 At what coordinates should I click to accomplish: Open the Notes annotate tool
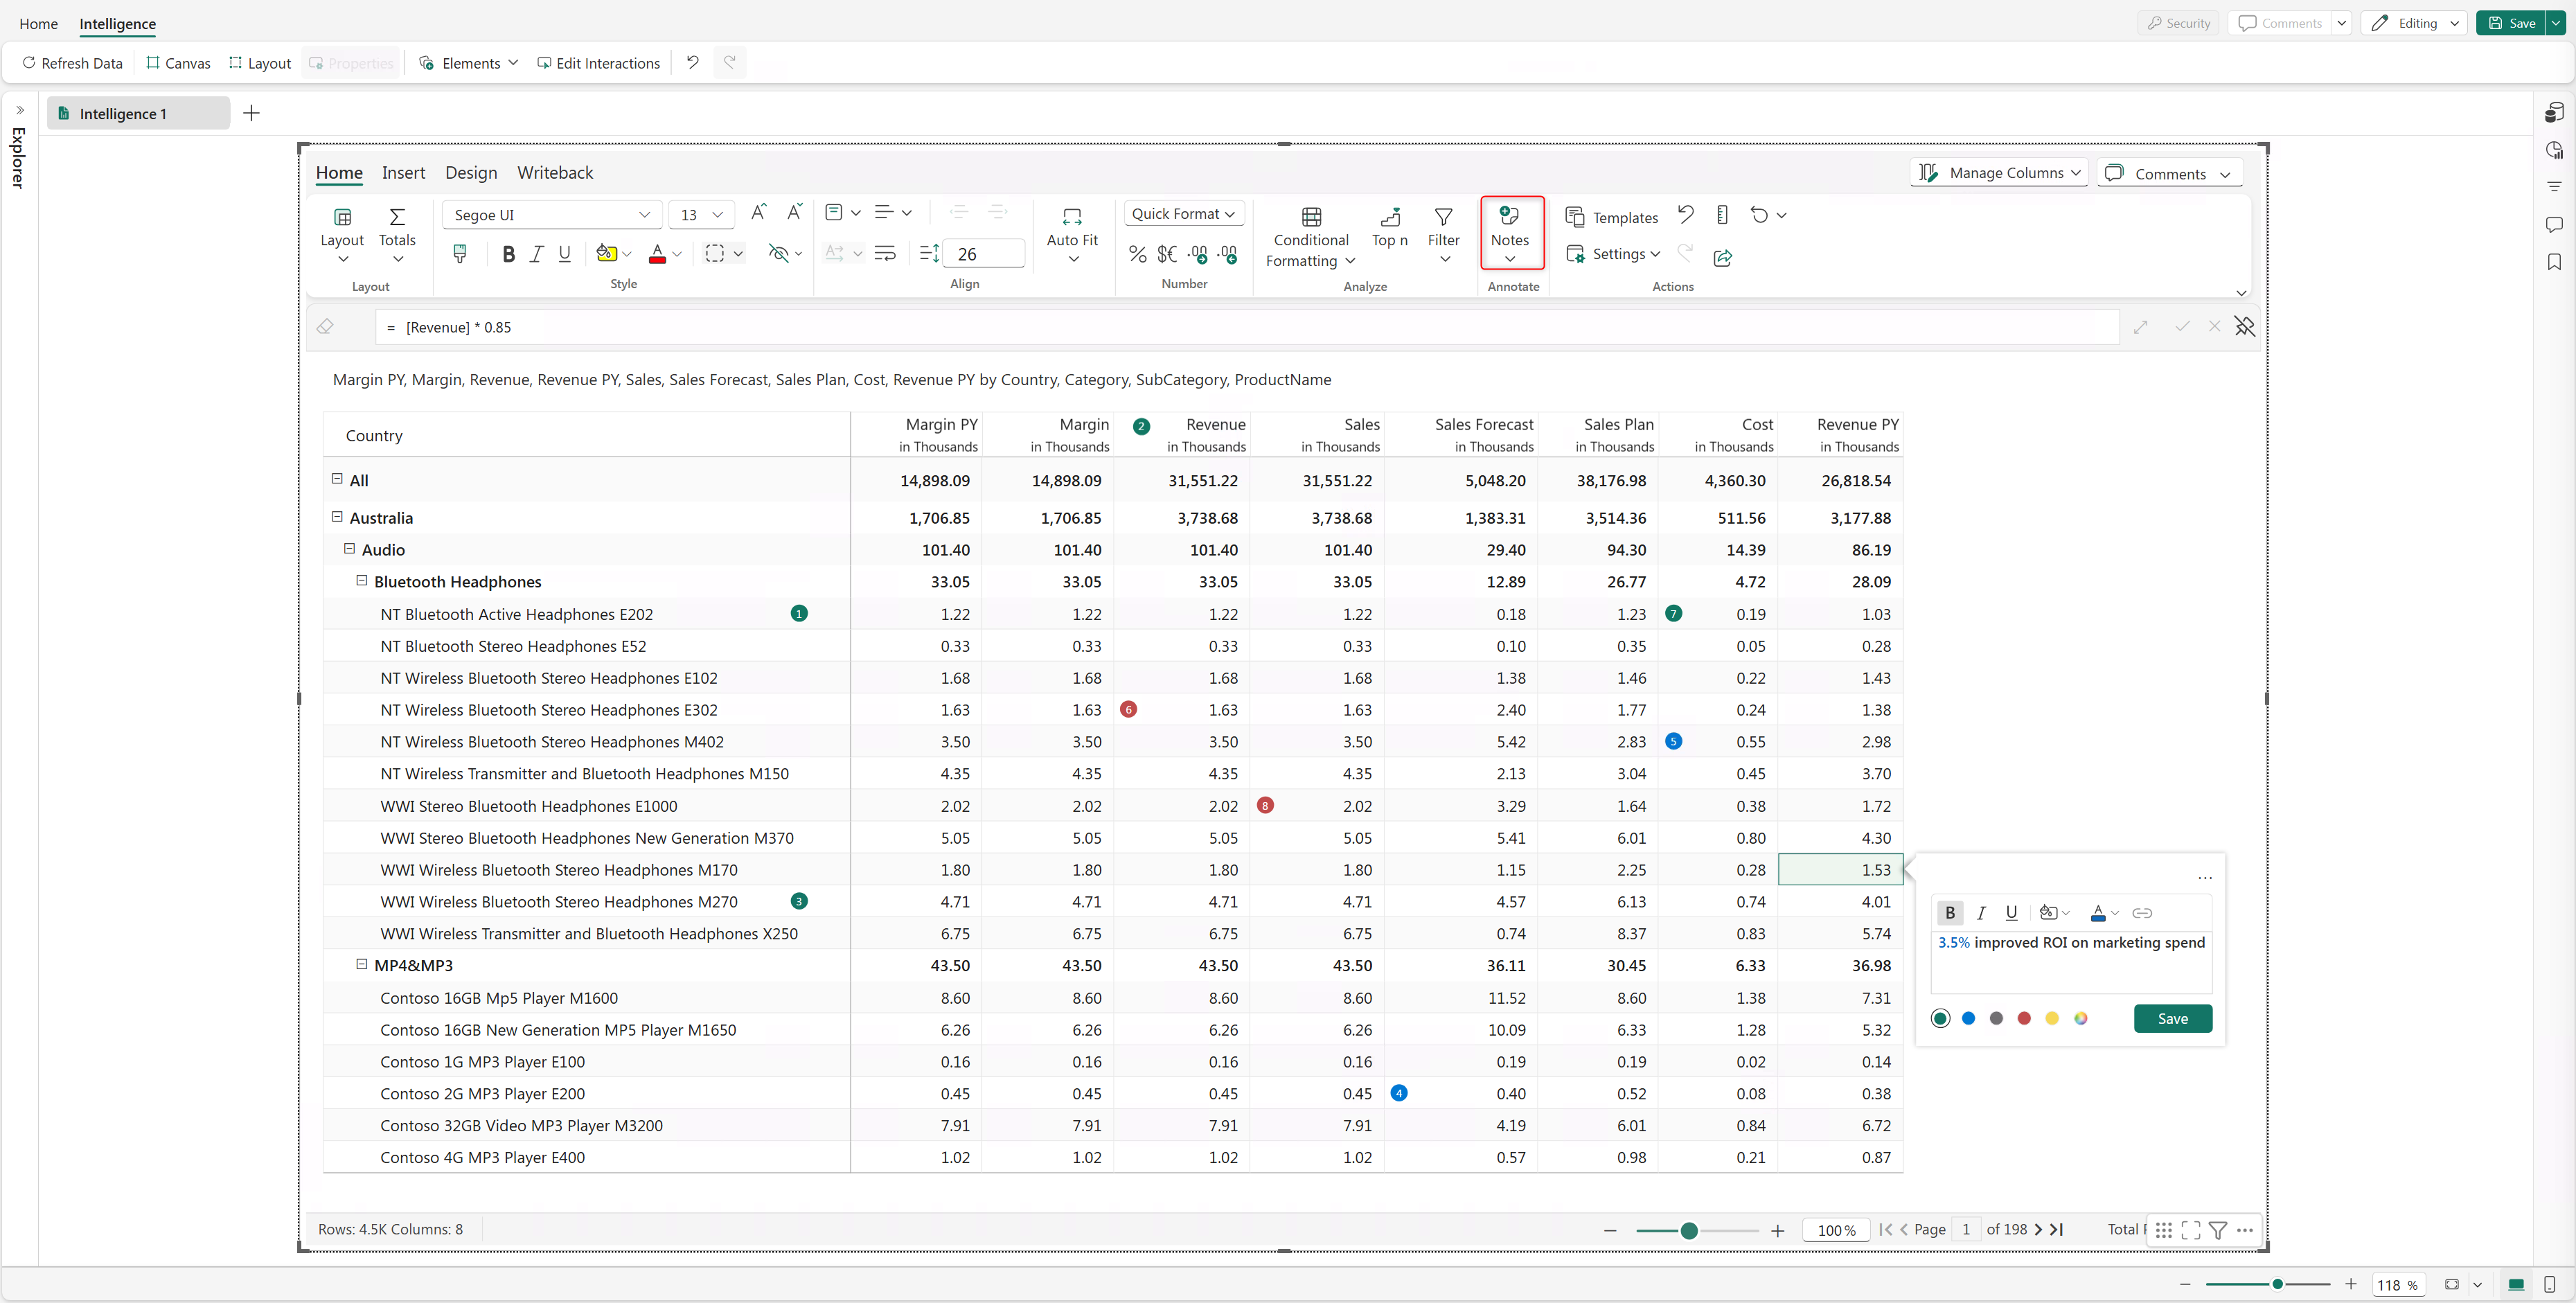click(x=1510, y=232)
